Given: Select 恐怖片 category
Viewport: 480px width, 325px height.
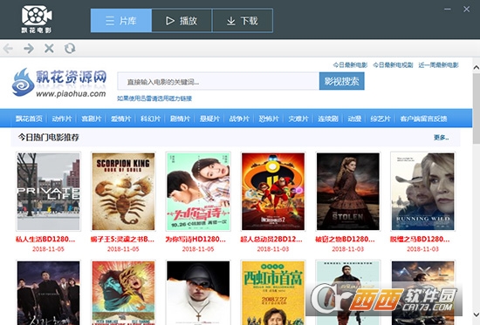Looking at the screenshot, I should coord(269,118).
